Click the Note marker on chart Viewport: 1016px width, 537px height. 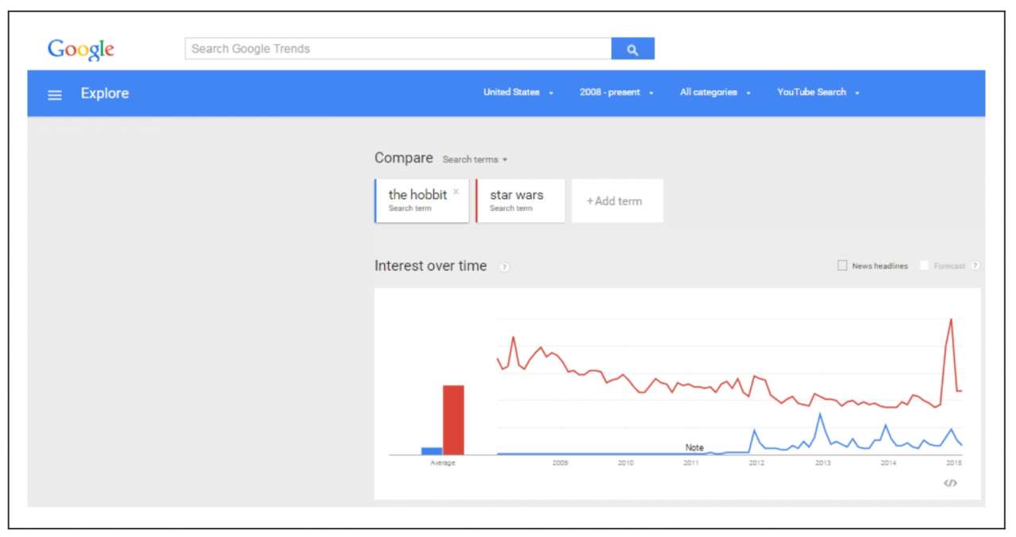pos(695,447)
